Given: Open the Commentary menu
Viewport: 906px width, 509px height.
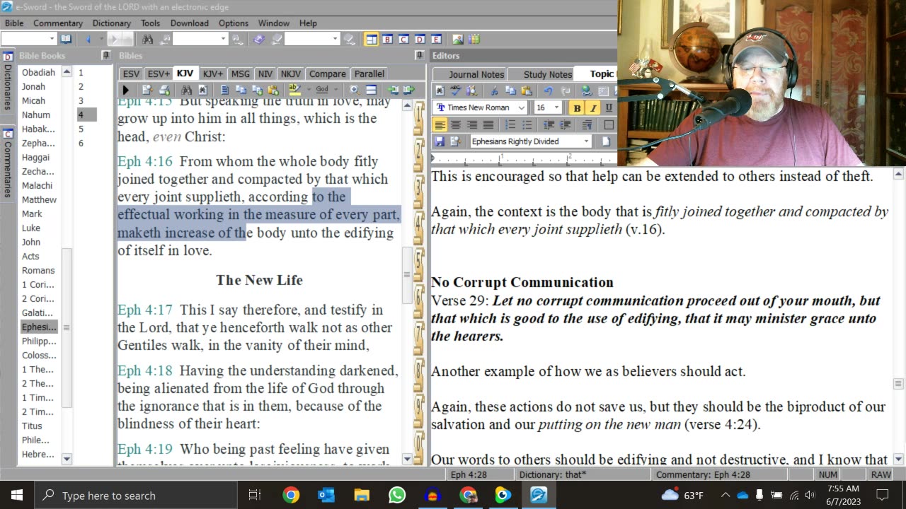Looking at the screenshot, I should (58, 23).
